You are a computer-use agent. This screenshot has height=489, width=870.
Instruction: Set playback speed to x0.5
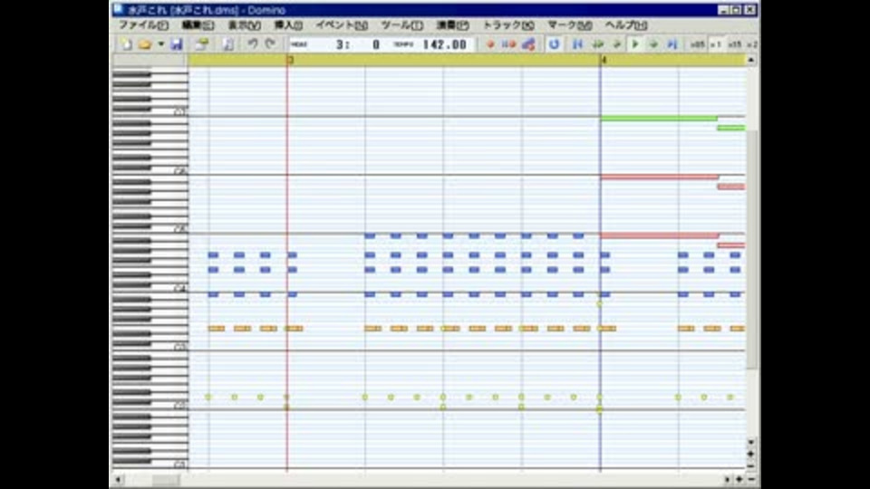point(697,44)
